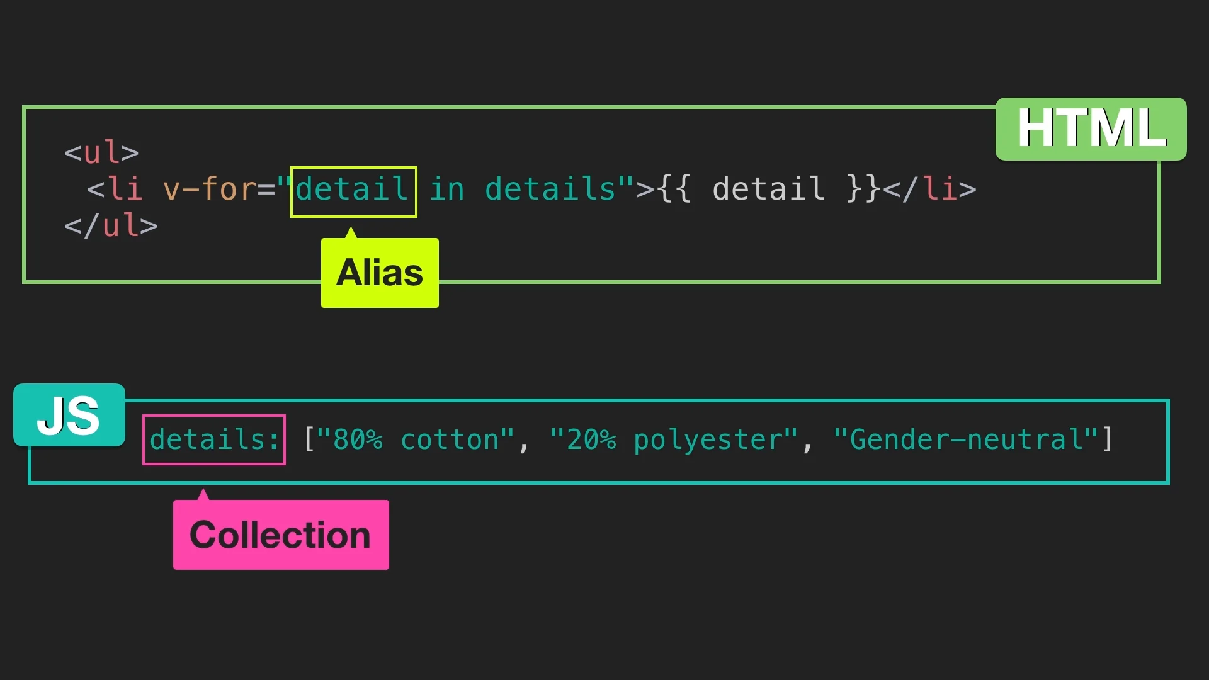Click the highlighted 'detail' alias box
1209x680 pixels.
click(353, 191)
